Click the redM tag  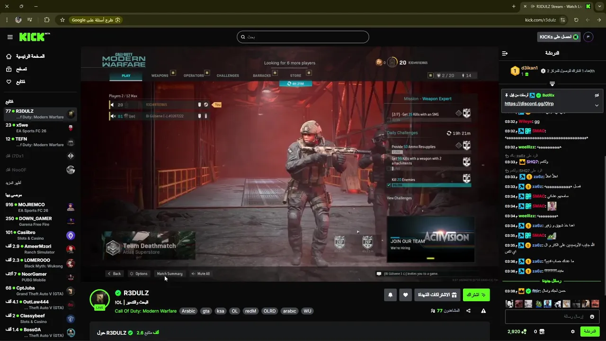pos(250,311)
